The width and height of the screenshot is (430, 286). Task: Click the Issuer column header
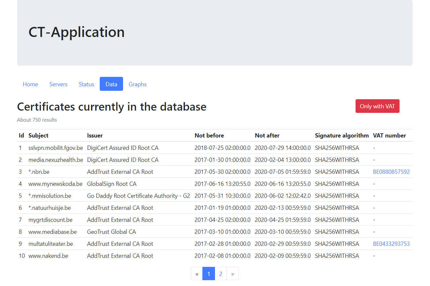click(x=95, y=136)
